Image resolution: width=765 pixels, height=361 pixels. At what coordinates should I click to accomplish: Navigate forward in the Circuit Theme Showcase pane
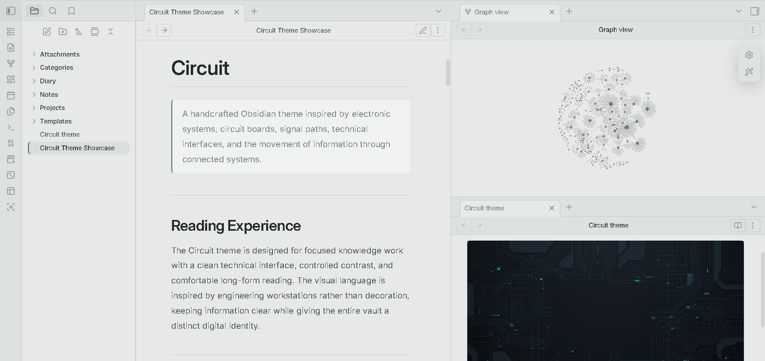(x=164, y=30)
